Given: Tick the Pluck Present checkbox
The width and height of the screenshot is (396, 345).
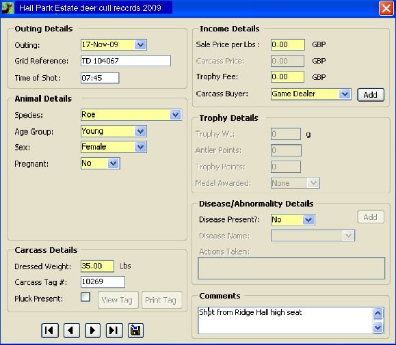Looking at the screenshot, I should 85,296.
